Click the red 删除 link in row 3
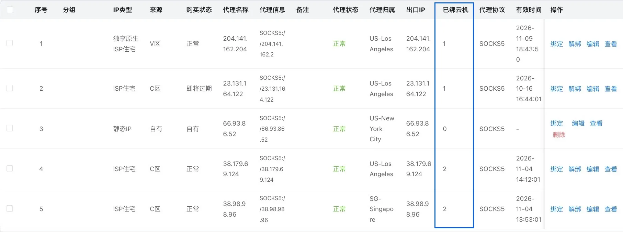The image size is (623, 232). (x=559, y=134)
